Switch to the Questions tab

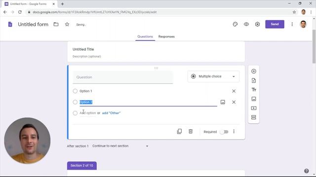tap(145, 36)
